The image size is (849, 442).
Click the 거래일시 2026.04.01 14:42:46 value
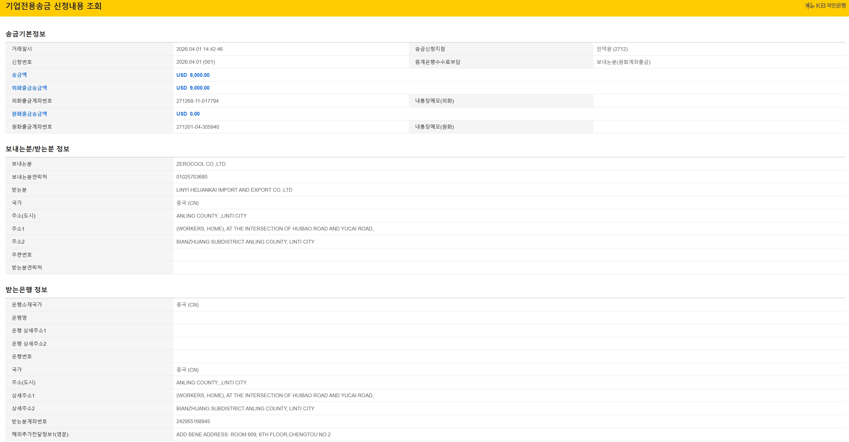(199, 49)
